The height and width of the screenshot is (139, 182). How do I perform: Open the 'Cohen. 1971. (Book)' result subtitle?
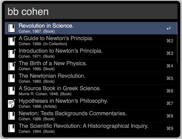37,56
